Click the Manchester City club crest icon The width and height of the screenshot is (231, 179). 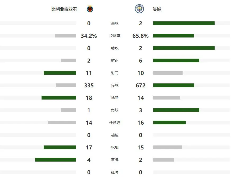coord(139,9)
